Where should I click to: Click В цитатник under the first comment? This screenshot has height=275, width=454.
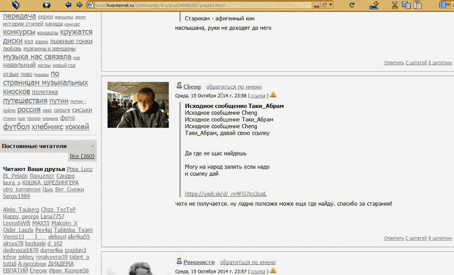pos(440,63)
